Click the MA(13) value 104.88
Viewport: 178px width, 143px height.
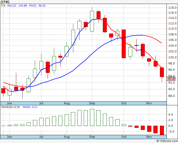coord(23,5)
